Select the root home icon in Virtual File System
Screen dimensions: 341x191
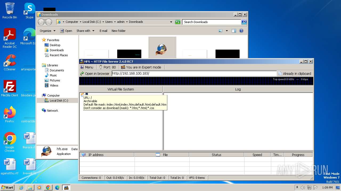[82, 95]
